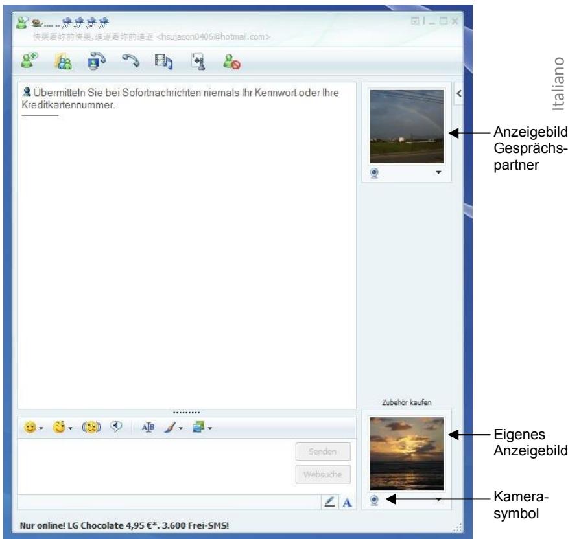This screenshot has width=568, height=539.
Task: Click your own webcam icon below the sunset picture
Action: pos(374,500)
